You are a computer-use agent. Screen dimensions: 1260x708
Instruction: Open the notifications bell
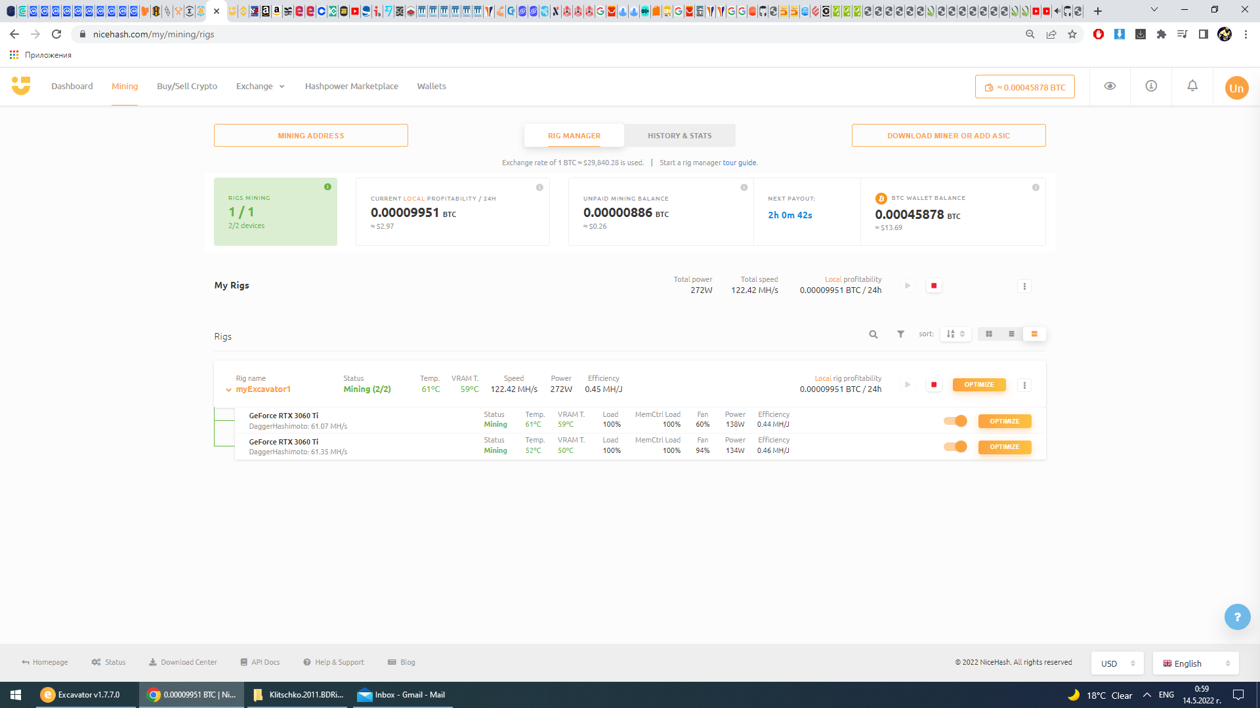tap(1192, 86)
